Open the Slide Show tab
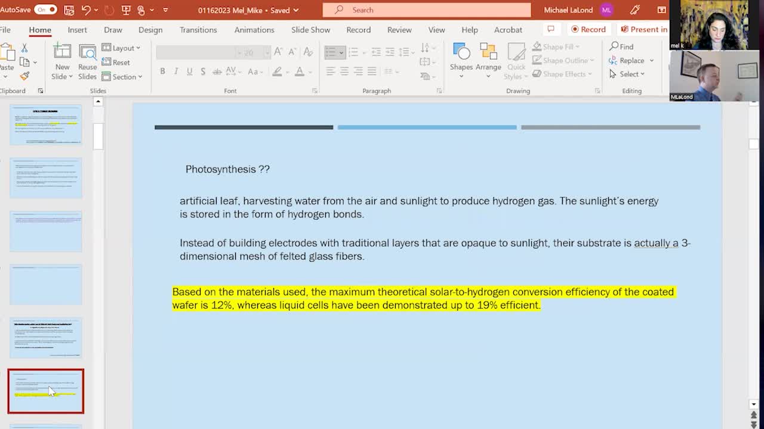Screen dimensions: 764x429 pyautogui.click(x=310, y=30)
